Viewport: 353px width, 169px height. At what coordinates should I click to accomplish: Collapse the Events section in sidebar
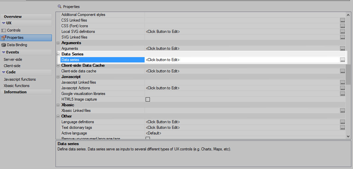(4, 52)
